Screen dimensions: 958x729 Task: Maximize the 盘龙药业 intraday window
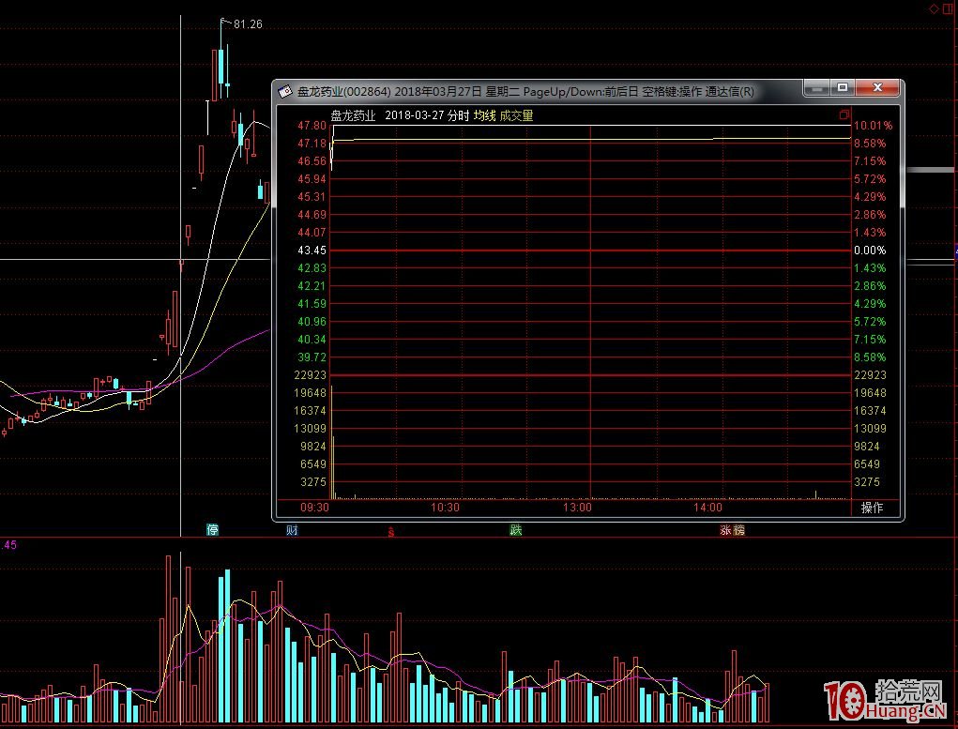[843, 88]
